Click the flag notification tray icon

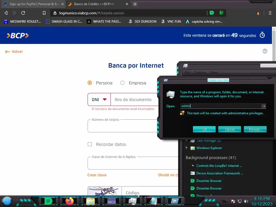233,201
